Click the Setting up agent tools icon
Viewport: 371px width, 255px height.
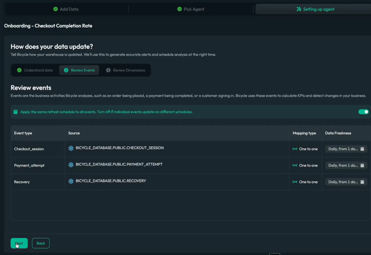click(299, 9)
